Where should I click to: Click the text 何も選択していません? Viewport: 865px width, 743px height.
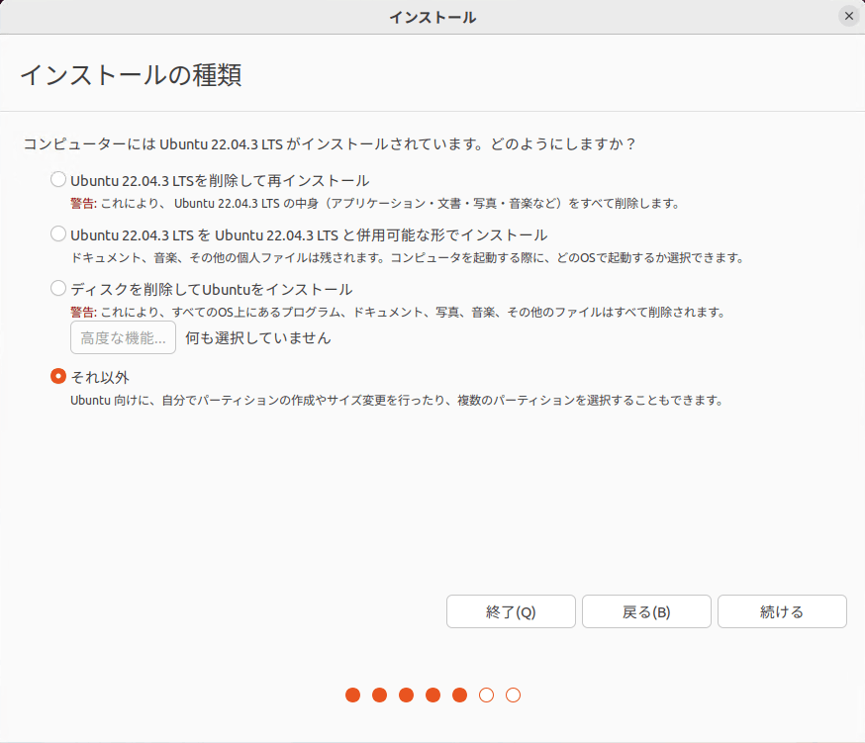(x=257, y=337)
